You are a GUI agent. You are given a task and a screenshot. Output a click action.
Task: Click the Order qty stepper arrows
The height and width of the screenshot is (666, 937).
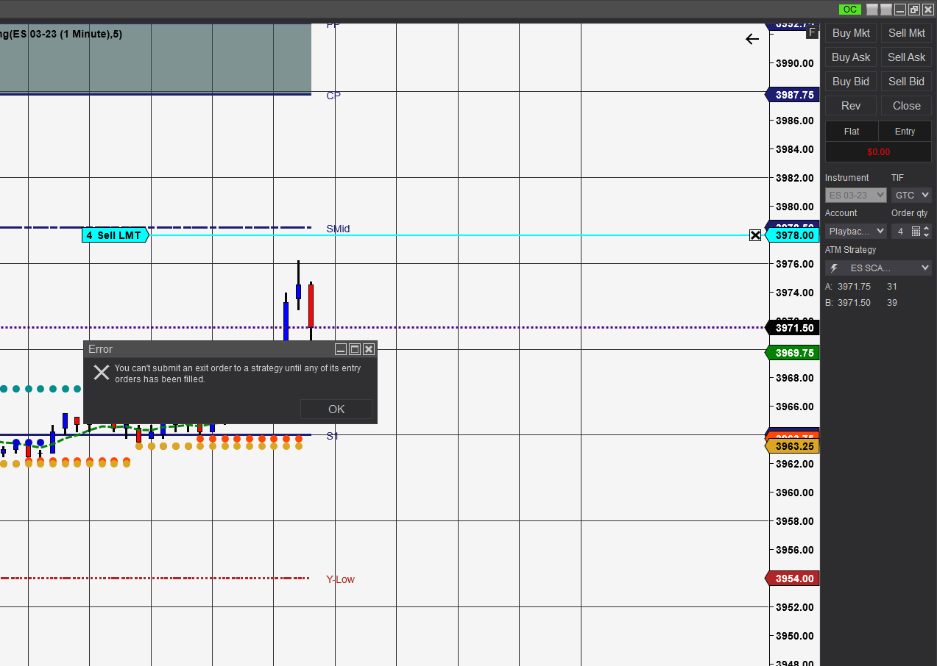[927, 231]
